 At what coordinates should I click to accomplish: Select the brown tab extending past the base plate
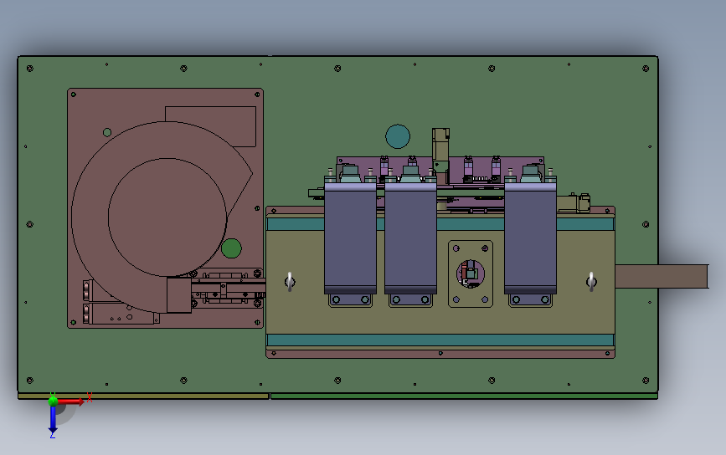point(662,277)
